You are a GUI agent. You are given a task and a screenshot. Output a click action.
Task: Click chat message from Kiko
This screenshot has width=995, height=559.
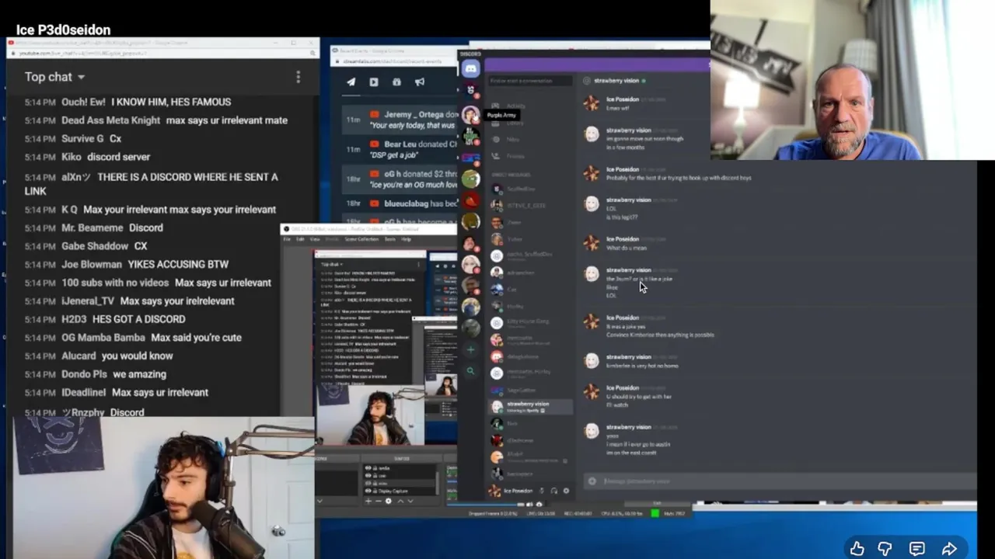118,157
